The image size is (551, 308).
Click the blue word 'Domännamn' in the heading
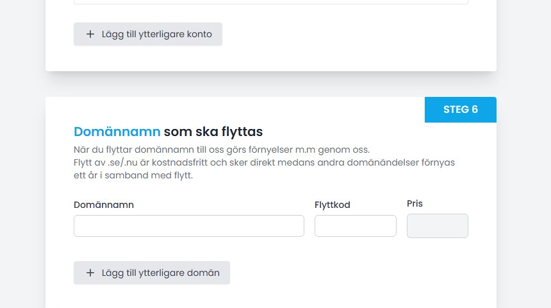(117, 132)
